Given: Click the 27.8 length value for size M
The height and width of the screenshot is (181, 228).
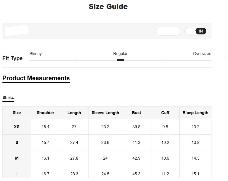Looking at the screenshot, I should 74,158.
